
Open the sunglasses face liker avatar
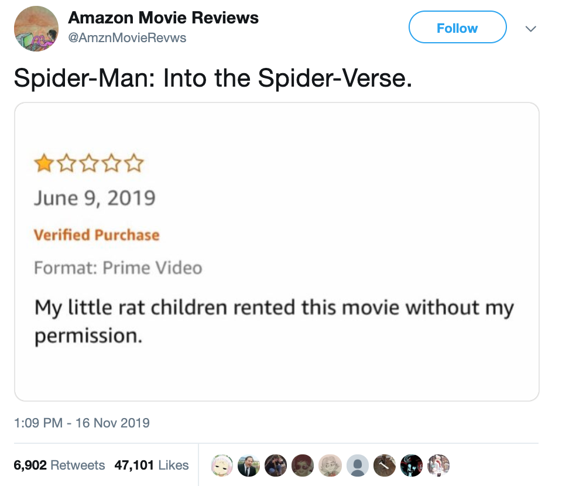[x=303, y=466]
